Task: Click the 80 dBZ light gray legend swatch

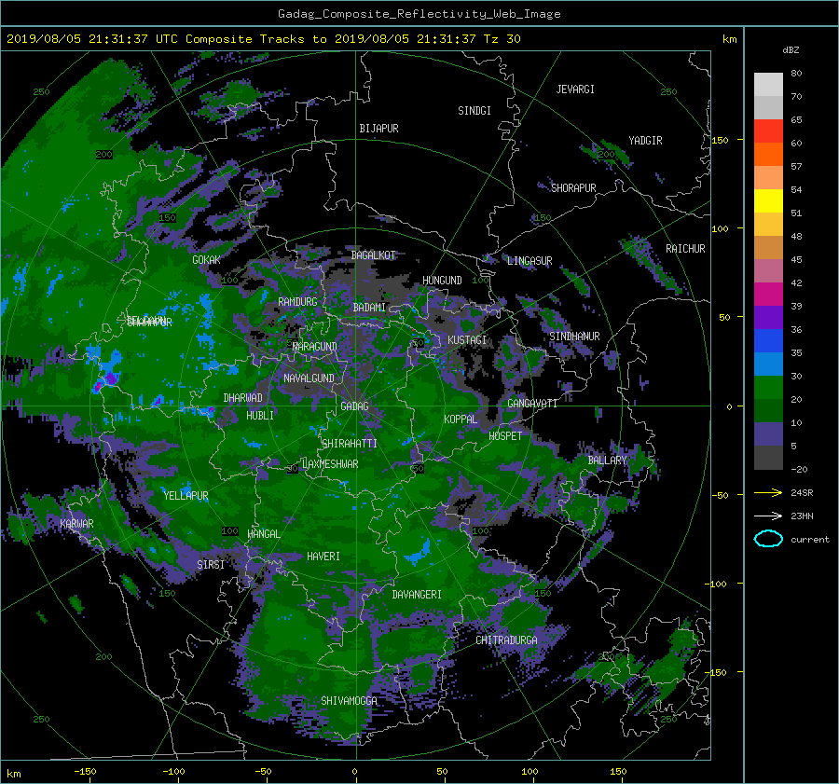Action: 768,85
